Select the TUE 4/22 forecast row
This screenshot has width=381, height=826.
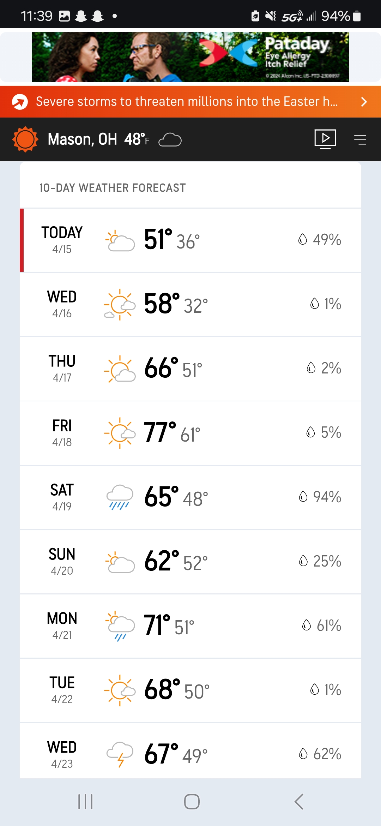pos(190,690)
